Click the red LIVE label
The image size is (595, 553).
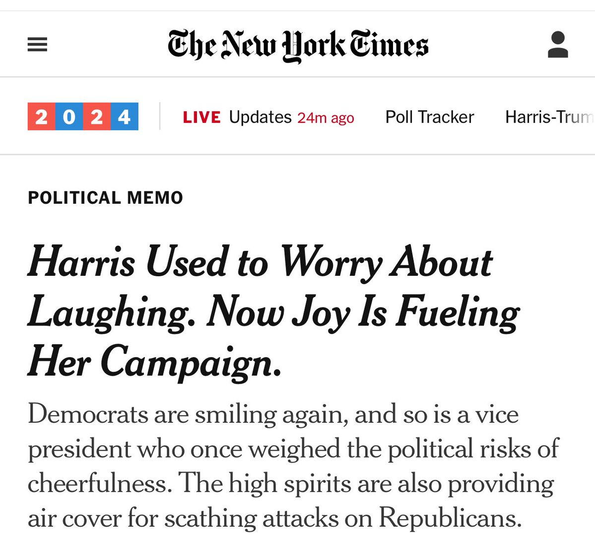[x=201, y=117]
